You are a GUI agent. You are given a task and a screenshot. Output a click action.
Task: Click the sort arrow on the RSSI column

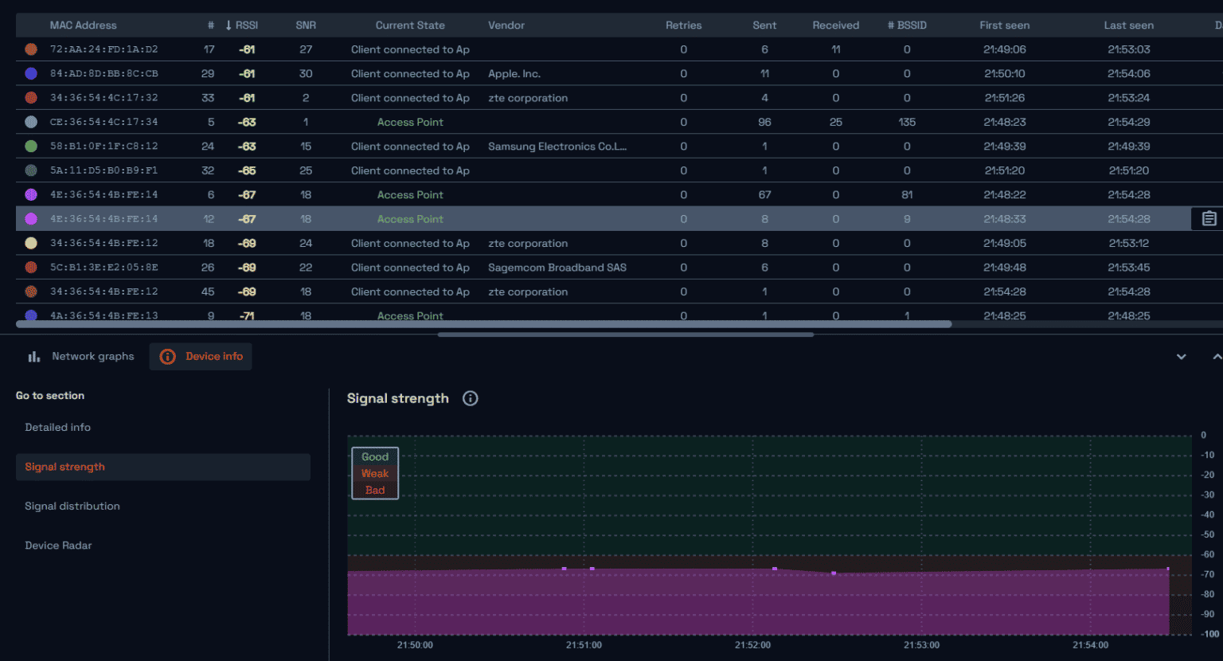click(229, 25)
